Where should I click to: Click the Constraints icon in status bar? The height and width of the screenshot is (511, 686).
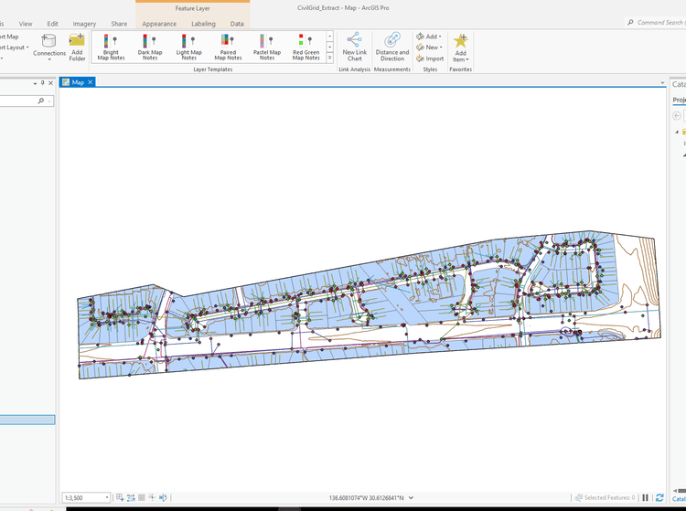tap(131, 497)
